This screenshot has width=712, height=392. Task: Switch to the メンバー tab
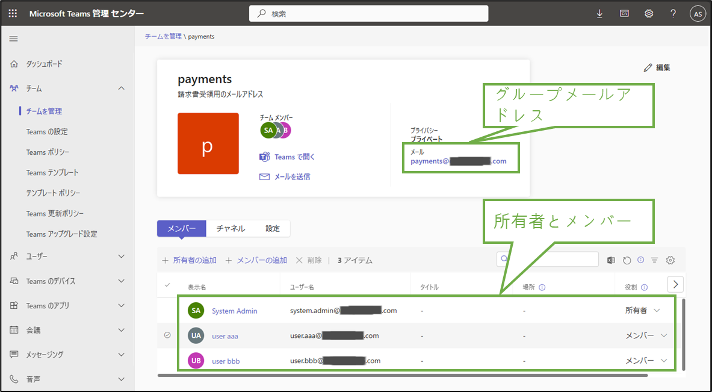[182, 228]
